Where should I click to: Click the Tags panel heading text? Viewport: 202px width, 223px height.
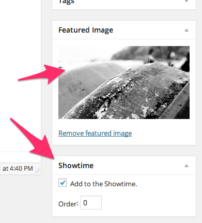67,2
